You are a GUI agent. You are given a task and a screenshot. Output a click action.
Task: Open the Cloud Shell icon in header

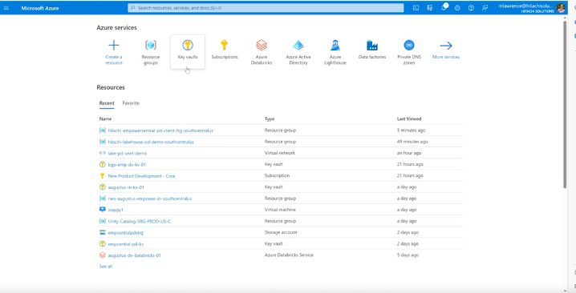416,8
